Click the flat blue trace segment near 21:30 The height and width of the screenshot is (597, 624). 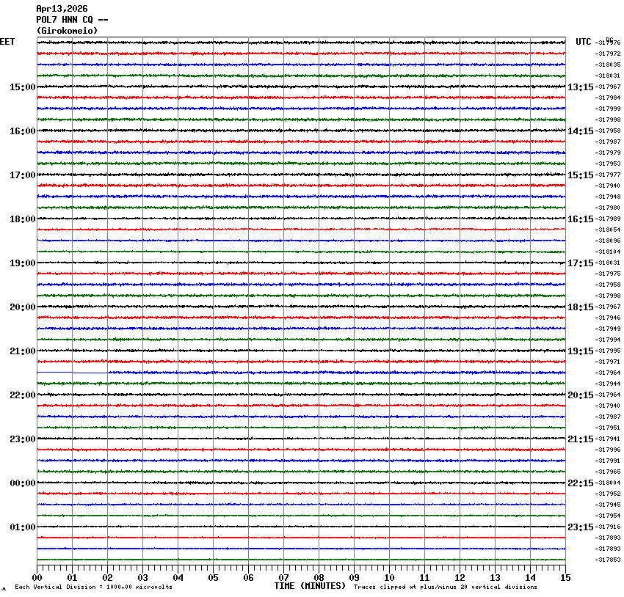72,373
